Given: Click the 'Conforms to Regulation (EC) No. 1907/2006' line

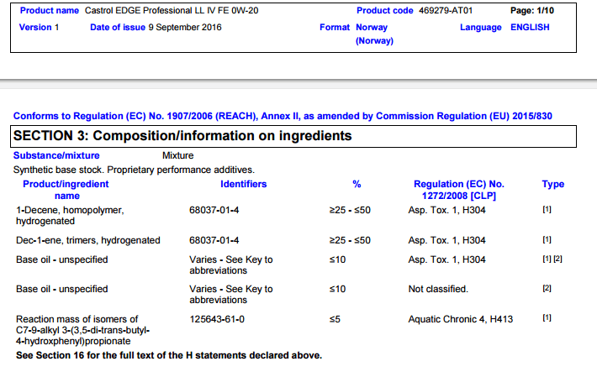Looking at the screenshot, I should 283,116.
